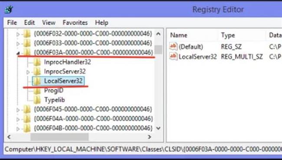Image resolution: width=282 pixels, height=160 pixels.
Task: Click the REG_SZ type cell
Action: [231, 47]
